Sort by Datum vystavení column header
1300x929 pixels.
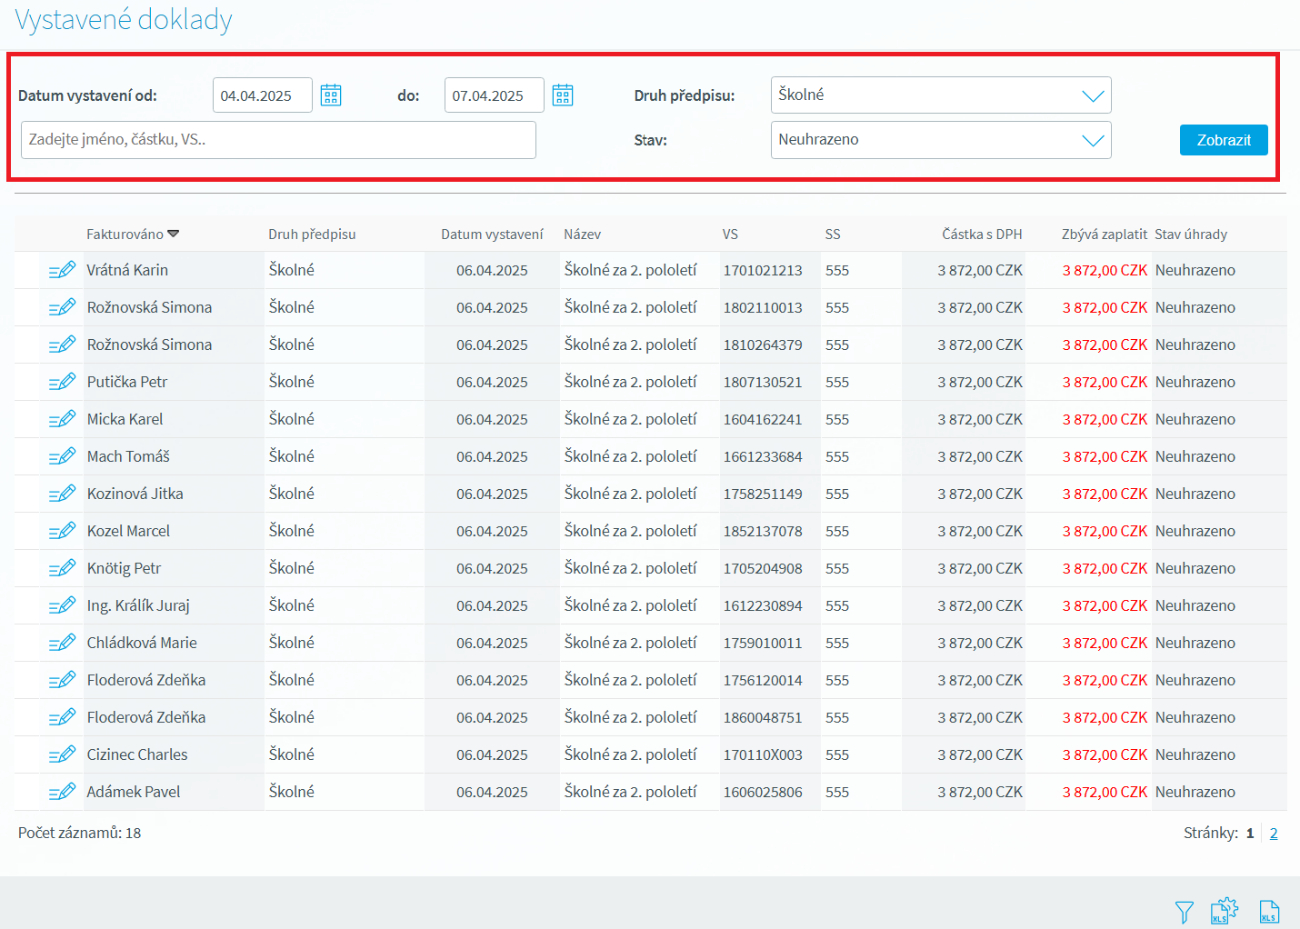click(x=492, y=235)
